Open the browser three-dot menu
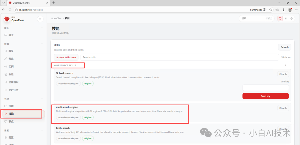Screen dimensions: 300x145 [x=296, y=10]
